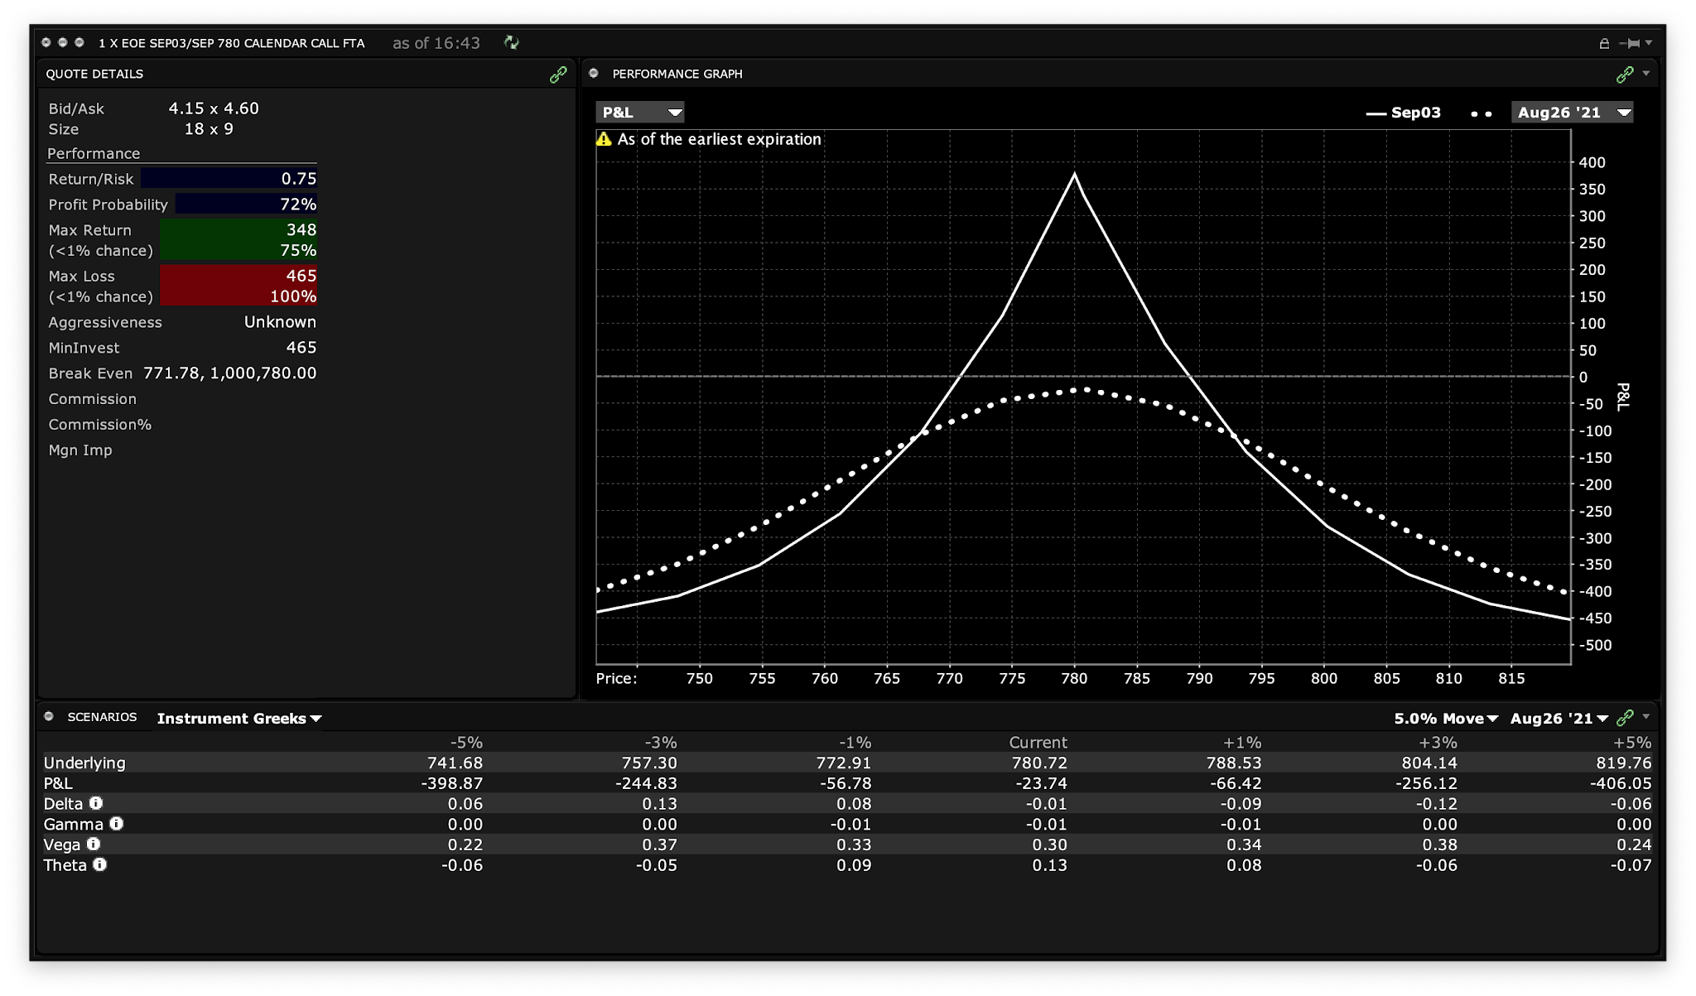This screenshot has height=996, width=1696.
Task: Click the green Max Return 348 bar
Action: click(238, 240)
